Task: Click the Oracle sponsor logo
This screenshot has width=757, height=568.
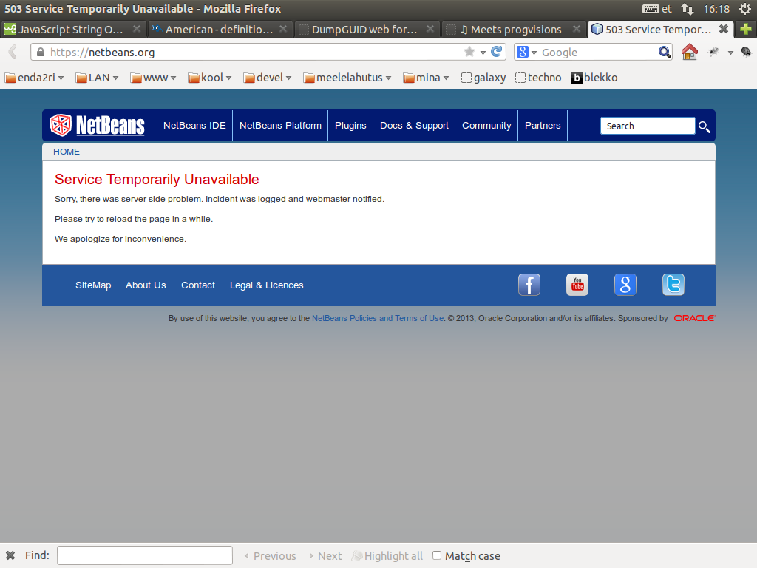Action: (694, 318)
